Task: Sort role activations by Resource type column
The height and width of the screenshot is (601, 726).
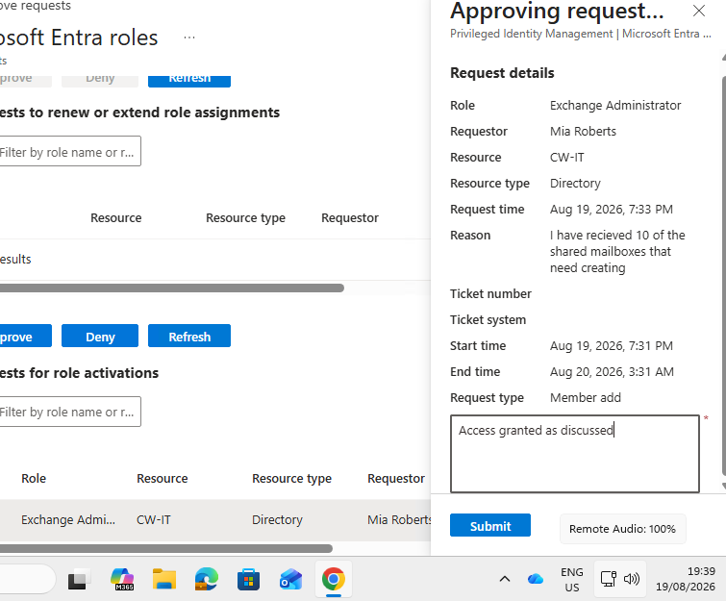Action: [x=291, y=478]
